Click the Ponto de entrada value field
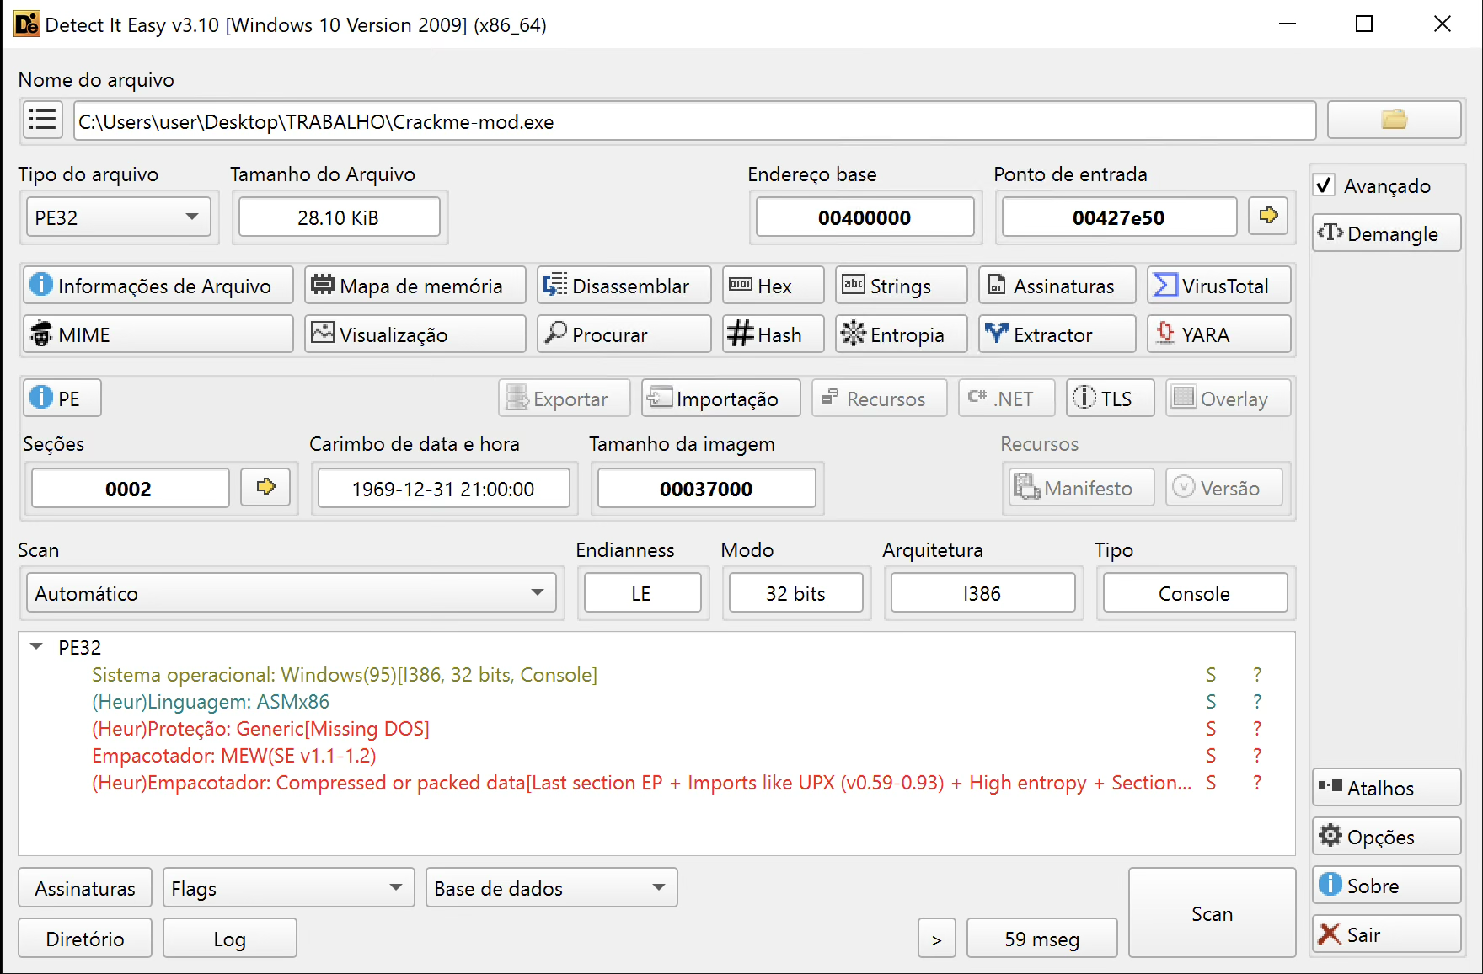The image size is (1483, 974). [1119, 217]
